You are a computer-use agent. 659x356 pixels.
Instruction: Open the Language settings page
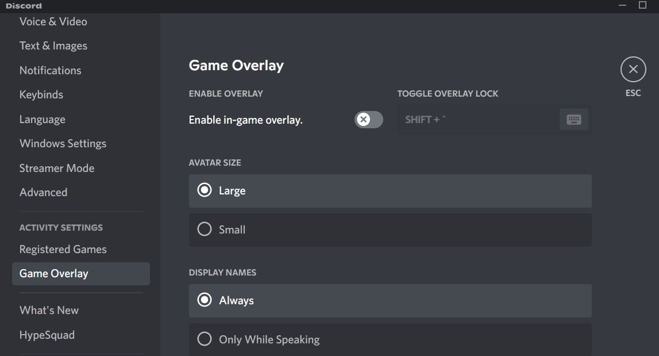point(42,118)
